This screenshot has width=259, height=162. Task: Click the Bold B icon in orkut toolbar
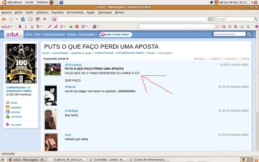20,26
